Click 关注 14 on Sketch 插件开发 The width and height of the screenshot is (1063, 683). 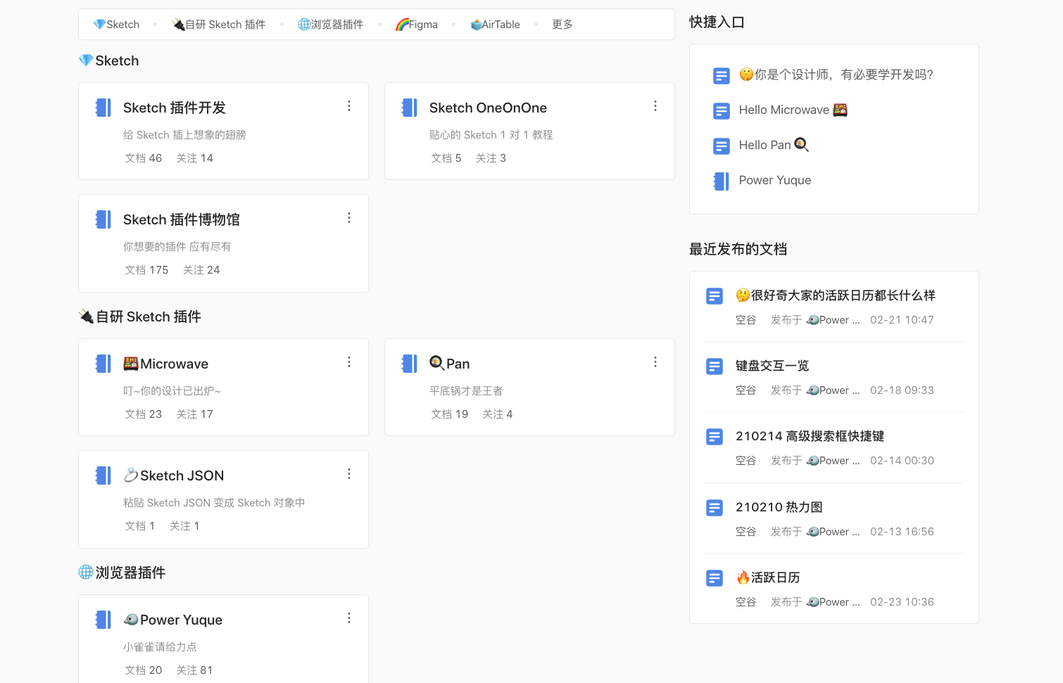pos(195,158)
